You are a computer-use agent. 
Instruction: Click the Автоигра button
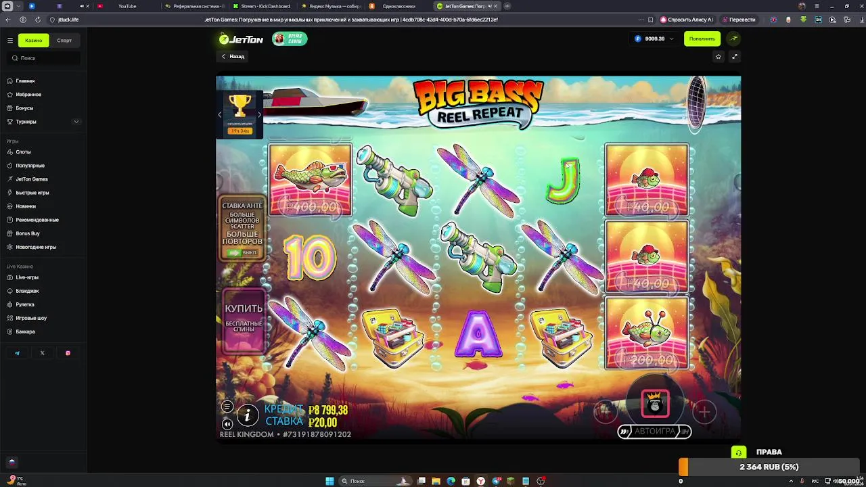coord(654,431)
